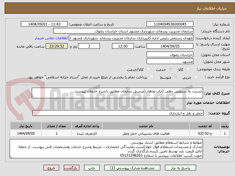Click the نام دستگاه خریدار field
This screenshot has height=176, width=235.
(x=123, y=31)
